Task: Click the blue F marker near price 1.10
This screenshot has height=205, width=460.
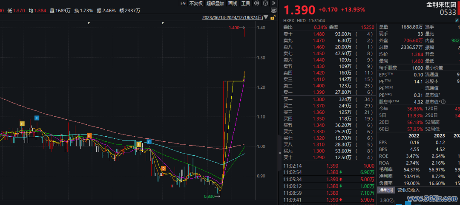Action: (37, 118)
